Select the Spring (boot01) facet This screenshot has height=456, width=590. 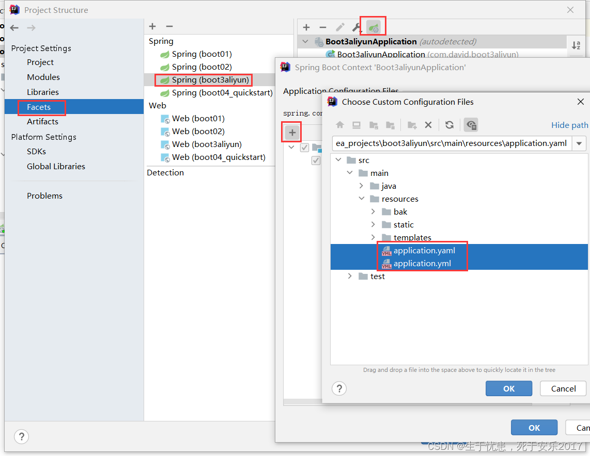tap(201, 54)
